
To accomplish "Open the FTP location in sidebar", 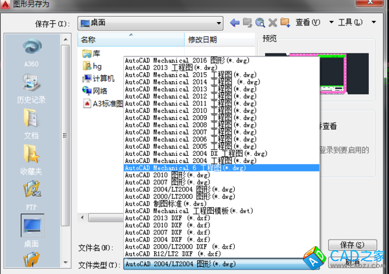I will pos(32,195).
